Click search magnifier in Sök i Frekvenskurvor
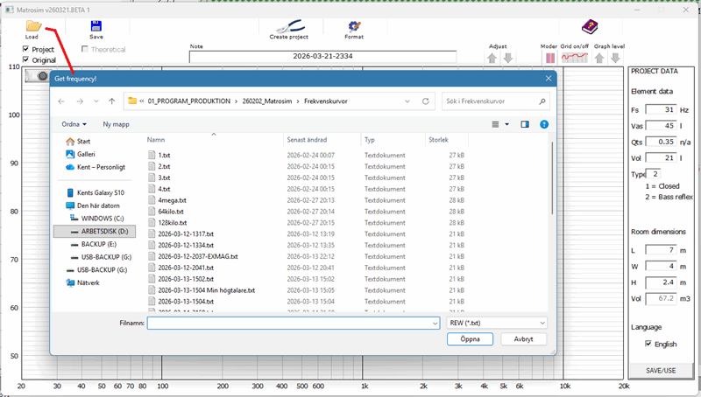 (542, 101)
